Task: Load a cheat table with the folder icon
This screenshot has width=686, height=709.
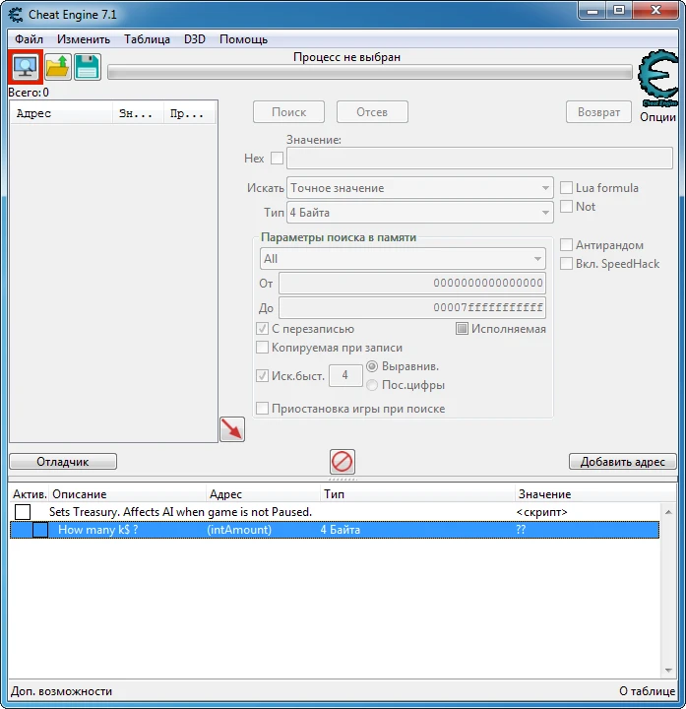Action: (58, 67)
